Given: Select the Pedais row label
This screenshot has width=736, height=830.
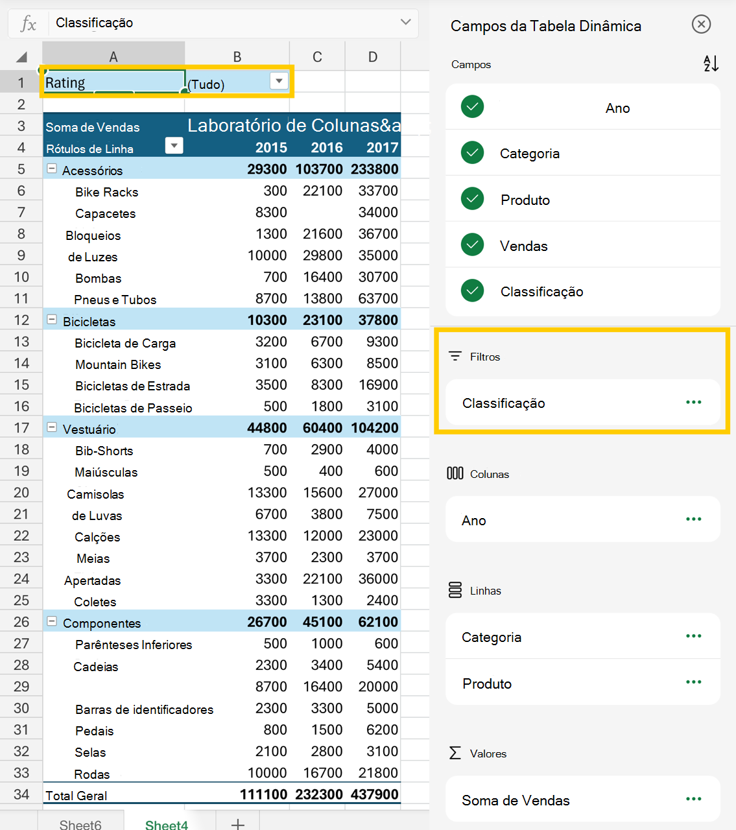Looking at the screenshot, I should [x=94, y=731].
